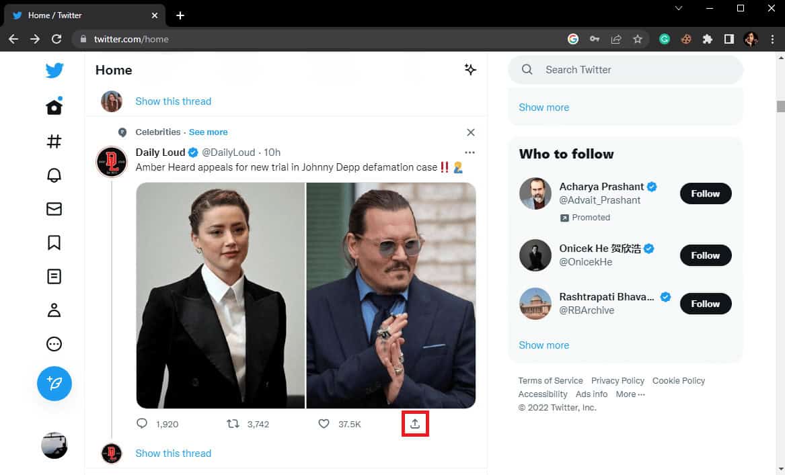Open tab search chevron in title bar
Image resolution: width=785 pixels, height=475 pixels.
click(678, 8)
